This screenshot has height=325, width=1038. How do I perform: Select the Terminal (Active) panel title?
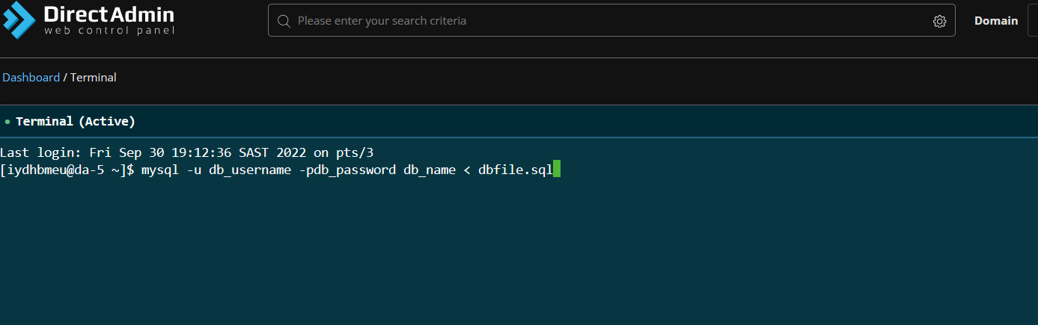75,121
